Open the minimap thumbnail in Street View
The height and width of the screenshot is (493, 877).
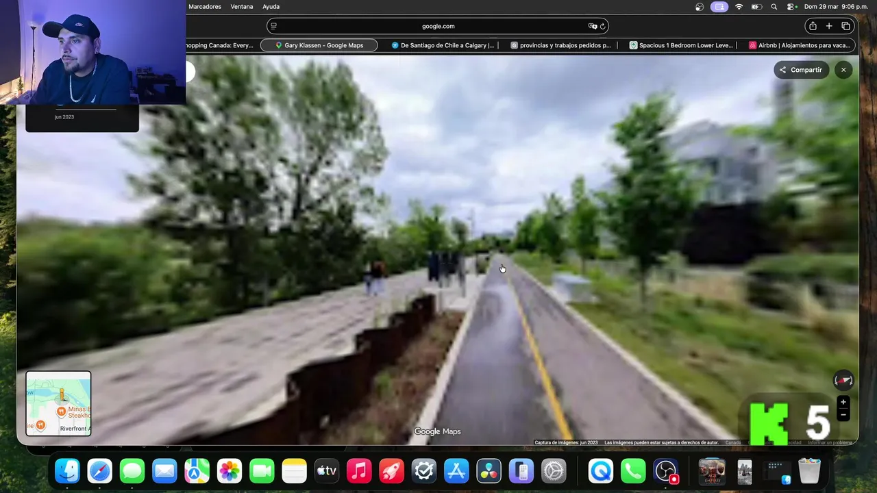[58, 403]
